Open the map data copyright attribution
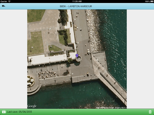 pos(111,108)
